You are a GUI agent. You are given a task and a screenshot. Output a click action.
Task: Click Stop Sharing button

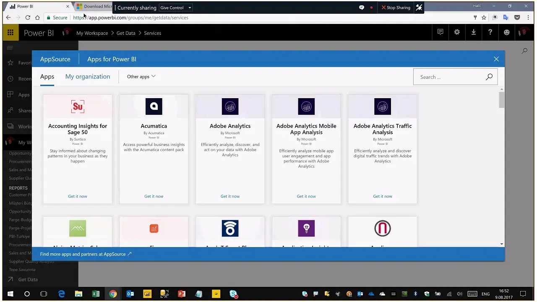[396, 8]
